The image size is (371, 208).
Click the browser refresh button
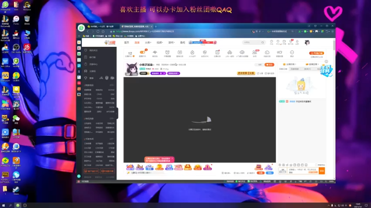(98, 31)
